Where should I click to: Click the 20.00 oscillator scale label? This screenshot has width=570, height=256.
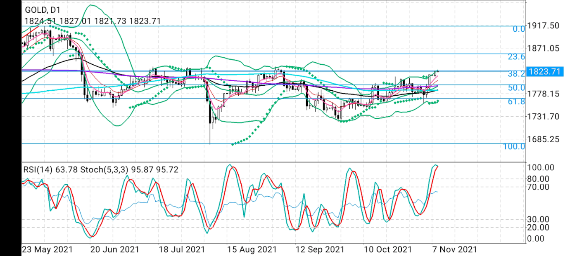539,227
